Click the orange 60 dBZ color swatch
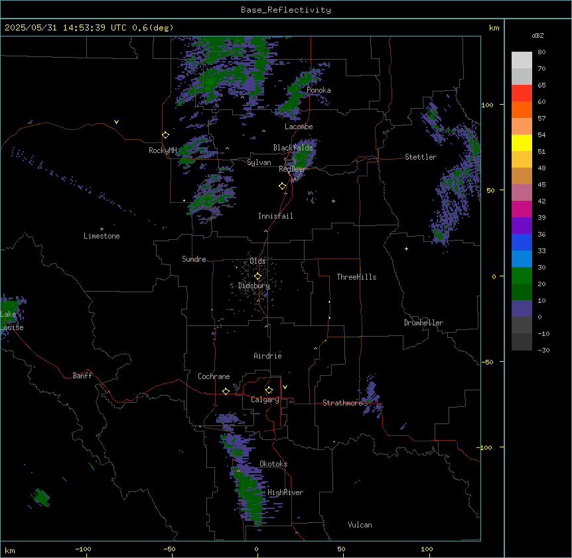572x558 pixels. click(522, 109)
